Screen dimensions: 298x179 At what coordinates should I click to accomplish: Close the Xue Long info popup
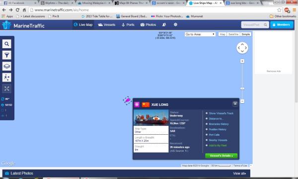pyautogui.click(x=235, y=104)
